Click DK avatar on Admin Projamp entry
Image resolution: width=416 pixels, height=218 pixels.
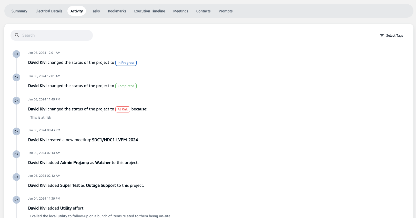tap(16, 154)
